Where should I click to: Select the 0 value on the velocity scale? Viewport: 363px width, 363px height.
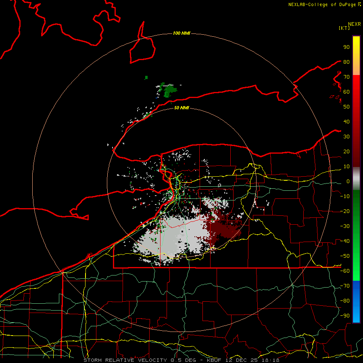[x=348, y=181]
